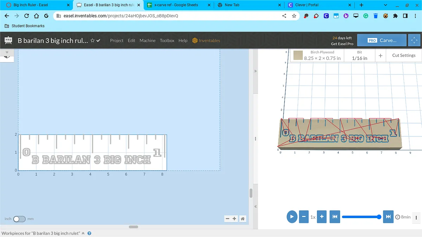Toggle units between inch and mm
This screenshot has width=422, height=237.
(19, 219)
